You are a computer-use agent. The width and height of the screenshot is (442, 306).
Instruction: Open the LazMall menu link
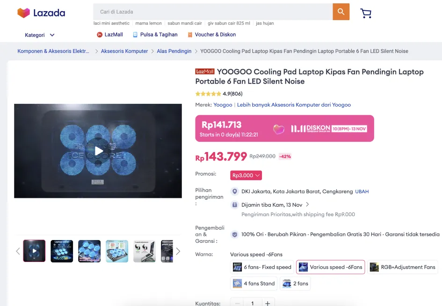(110, 35)
